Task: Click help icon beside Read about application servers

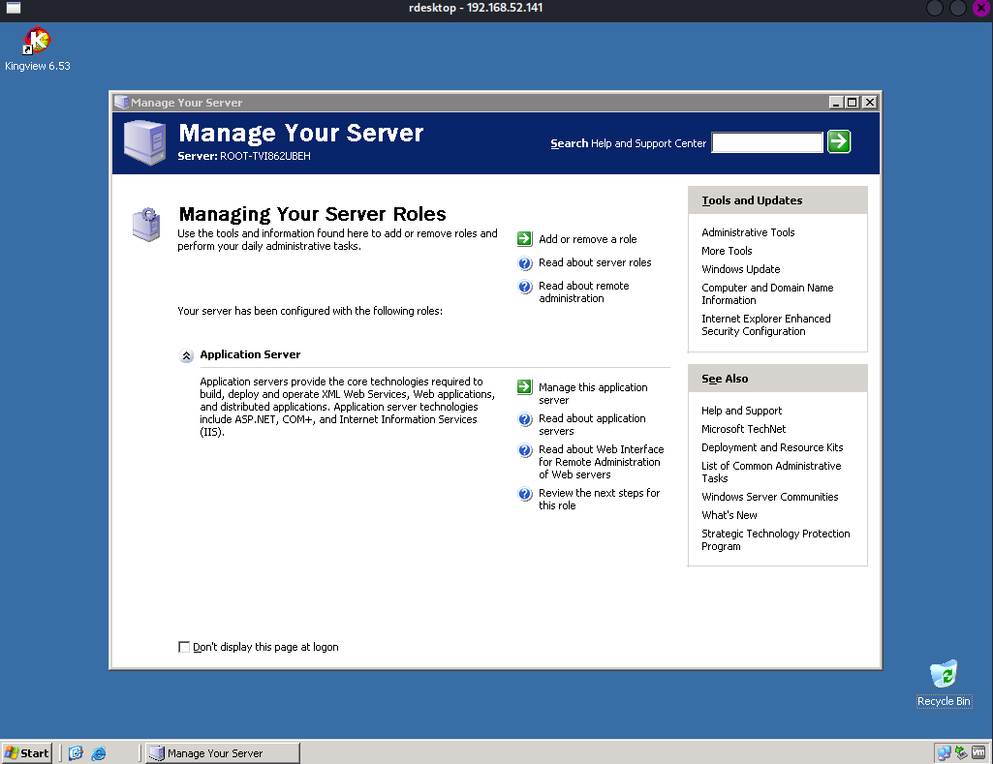Action: coord(525,419)
